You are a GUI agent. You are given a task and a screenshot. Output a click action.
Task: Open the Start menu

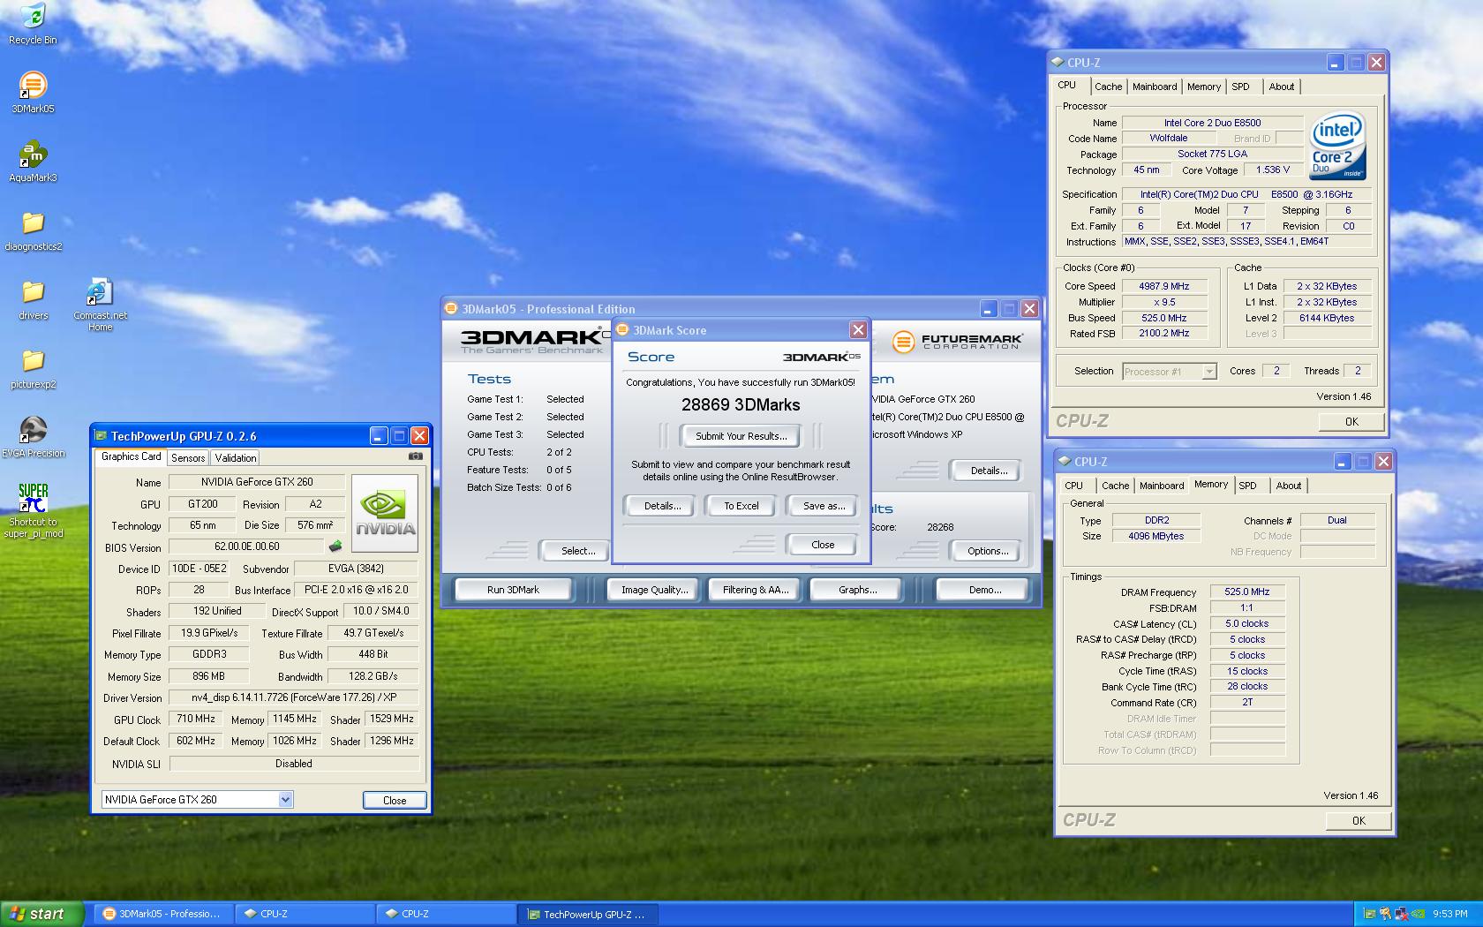click(41, 914)
